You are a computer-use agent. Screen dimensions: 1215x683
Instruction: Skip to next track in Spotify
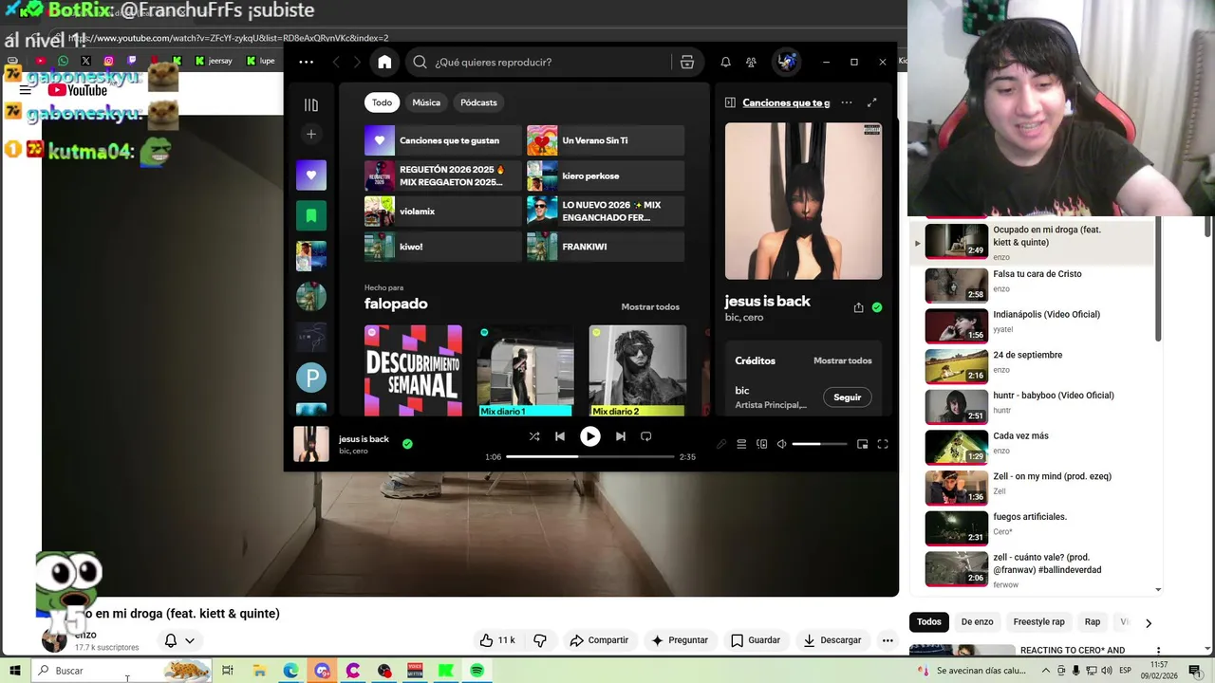coord(620,436)
